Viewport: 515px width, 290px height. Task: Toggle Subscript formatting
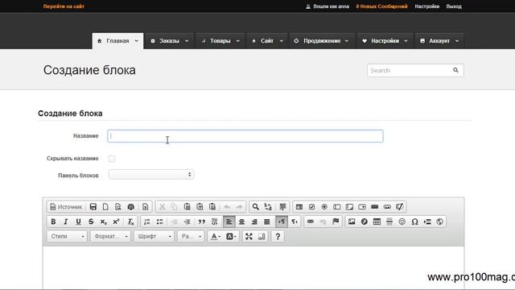coord(104,222)
